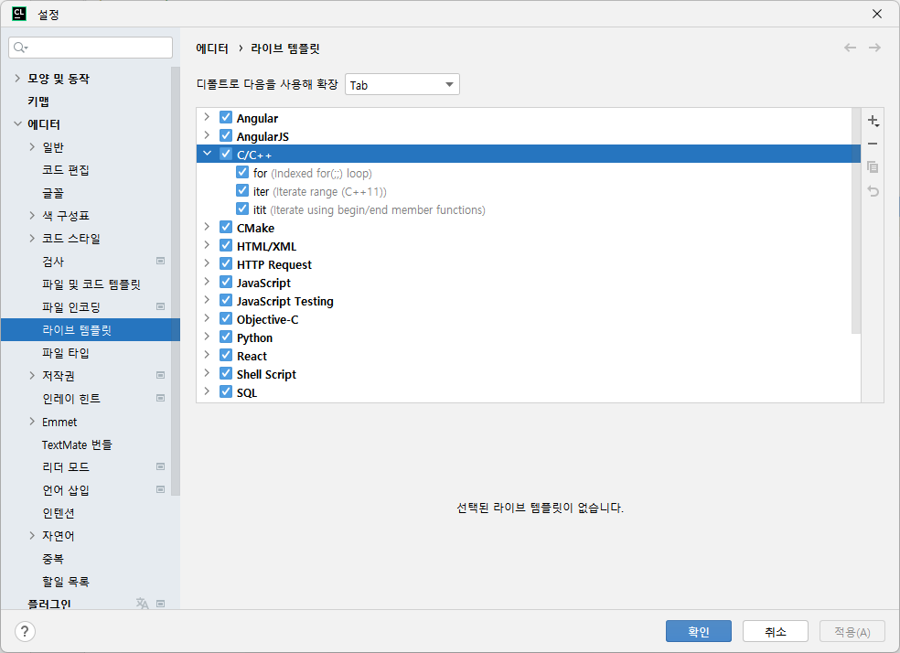
Task: Go forward with the right arrow icon
Action: [874, 48]
